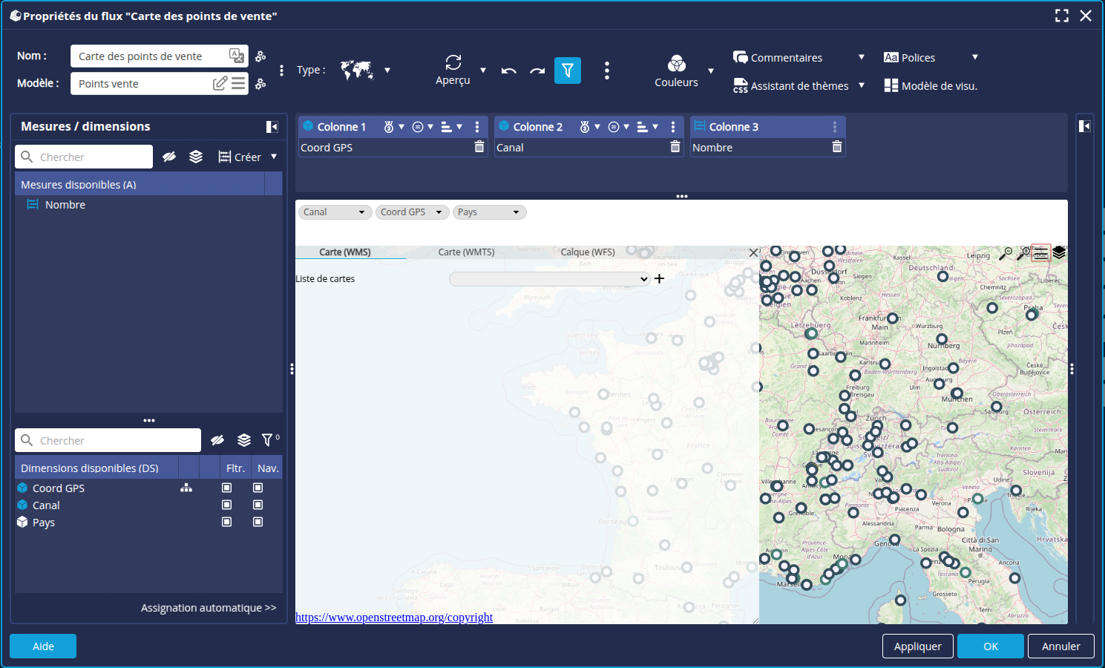Viewport: 1105px width, 668px height.
Task: Expand the Couleurs dropdown arrow
Action: [x=711, y=71]
